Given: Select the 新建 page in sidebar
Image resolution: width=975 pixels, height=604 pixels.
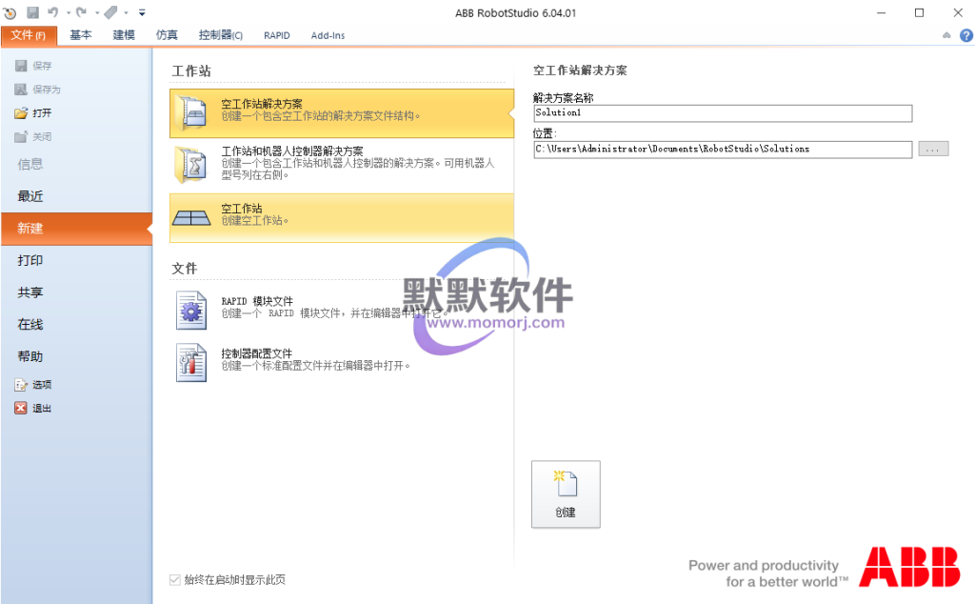Looking at the screenshot, I should (x=76, y=229).
